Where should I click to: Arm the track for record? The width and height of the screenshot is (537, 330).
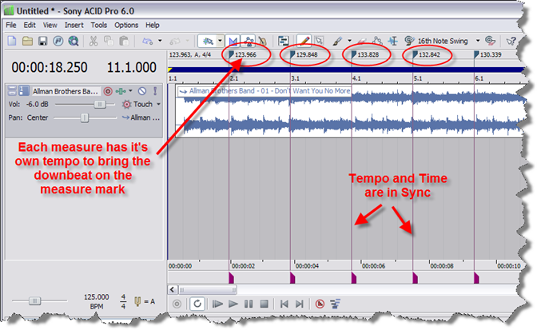[x=107, y=91]
